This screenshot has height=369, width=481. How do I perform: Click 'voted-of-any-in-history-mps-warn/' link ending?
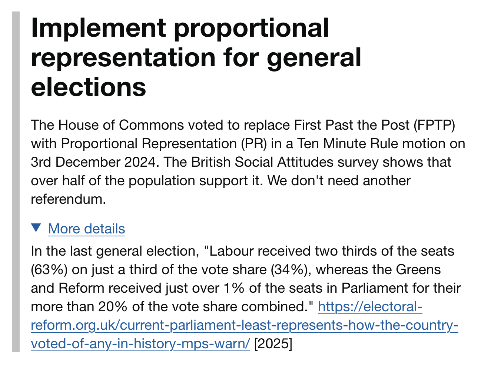[140, 344]
